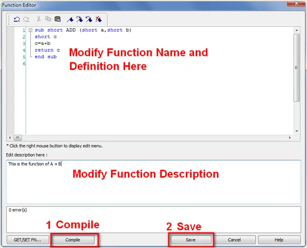The height and width of the screenshot is (248, 307).
Task: Click the code editor scroll up arrow
Action: pyautogui.click(x=297, y=30)
